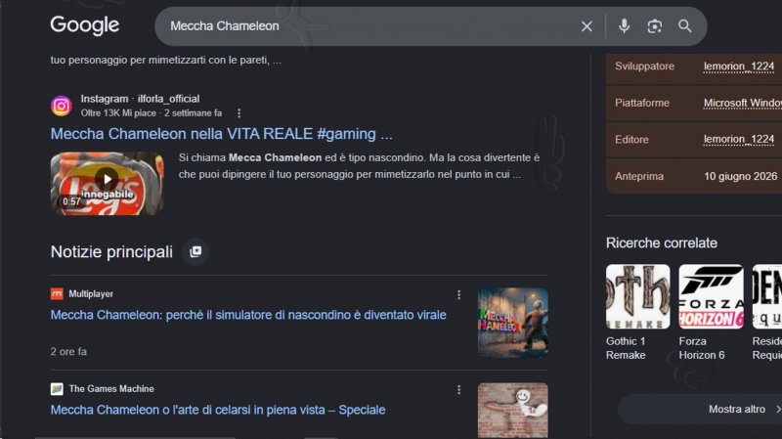Open the Instagram favicon for ilforla_official result
The image size is (782, 439).
pos(62,106)
